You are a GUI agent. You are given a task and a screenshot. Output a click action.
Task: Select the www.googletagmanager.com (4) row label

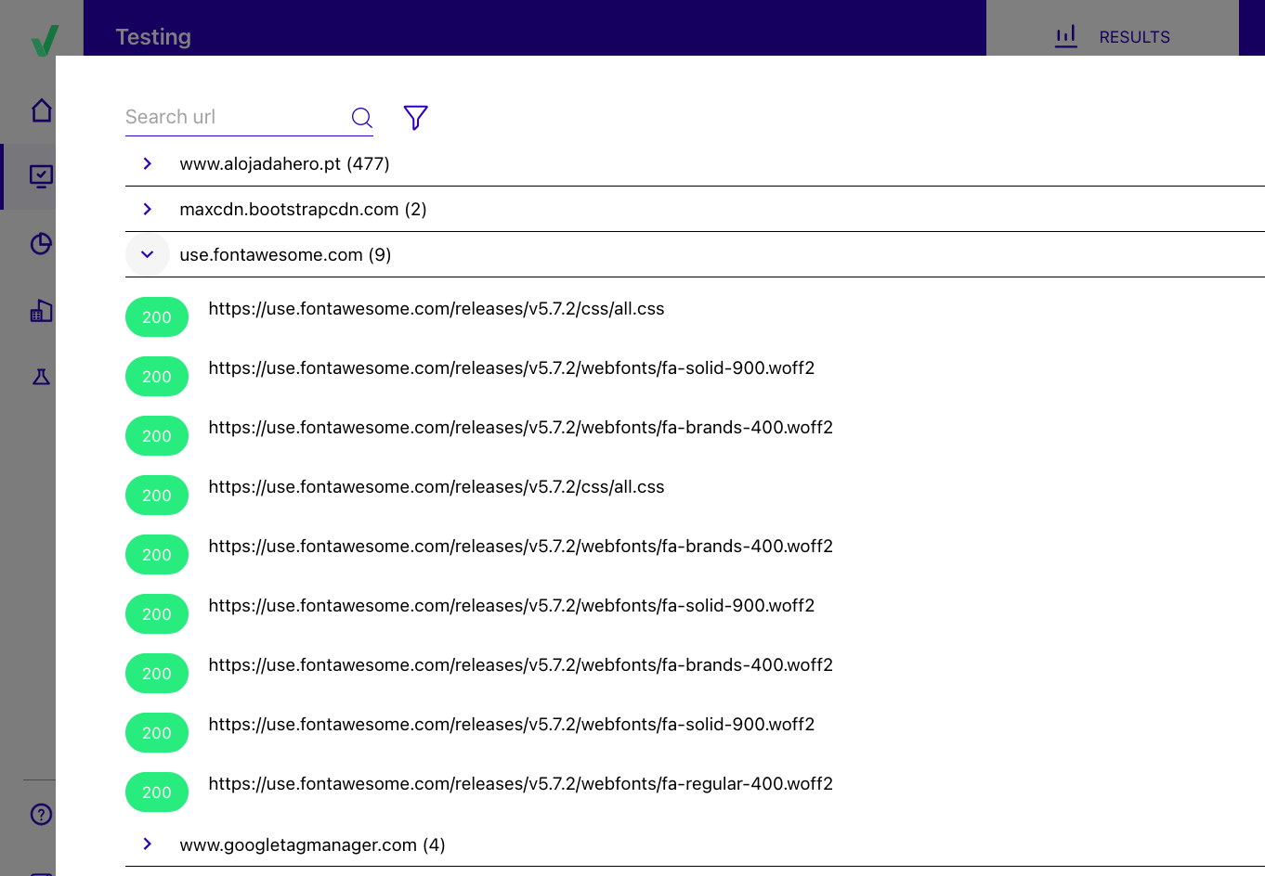[x=312, y=844]
